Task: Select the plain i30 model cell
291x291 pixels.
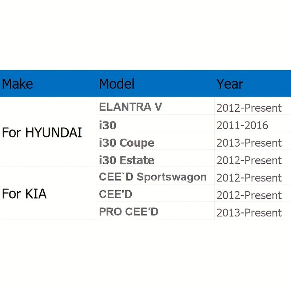Action: click(x=108, y=125)
